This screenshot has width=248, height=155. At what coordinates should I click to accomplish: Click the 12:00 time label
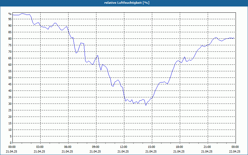point(124,147)
